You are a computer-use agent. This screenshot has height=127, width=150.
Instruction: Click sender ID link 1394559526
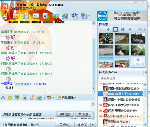coord(22,84)
